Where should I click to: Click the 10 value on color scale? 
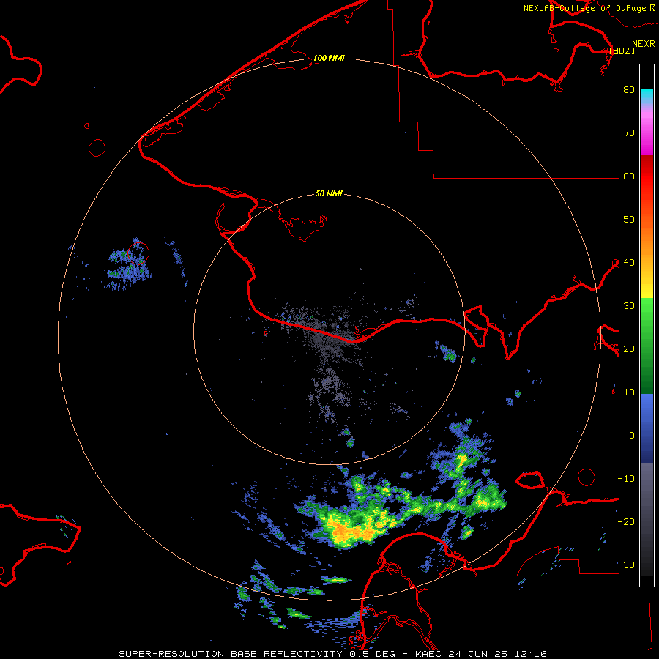629,392
